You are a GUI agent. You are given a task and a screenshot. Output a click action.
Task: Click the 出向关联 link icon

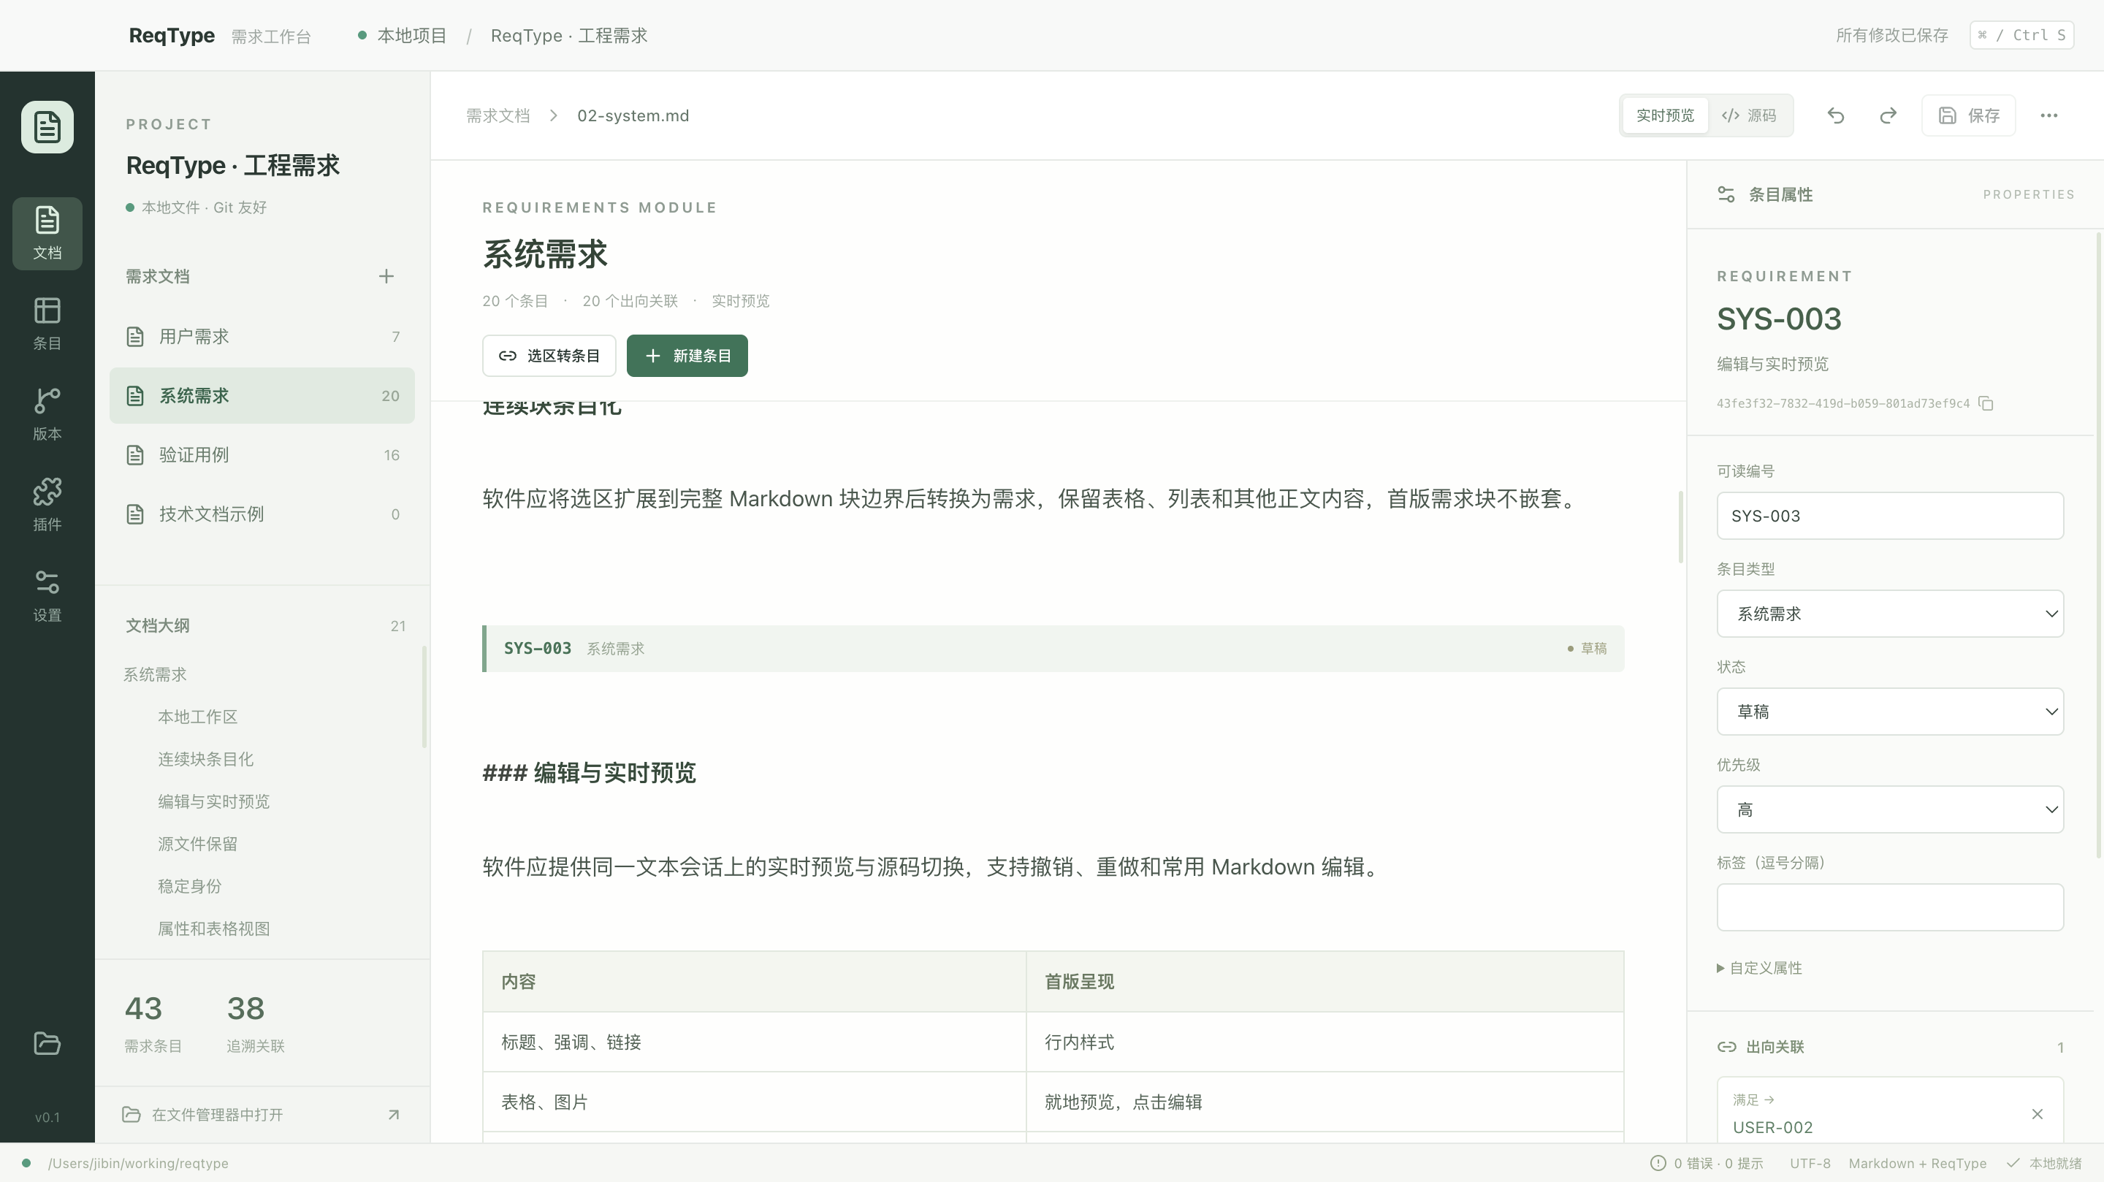tap(1726, 1046)
